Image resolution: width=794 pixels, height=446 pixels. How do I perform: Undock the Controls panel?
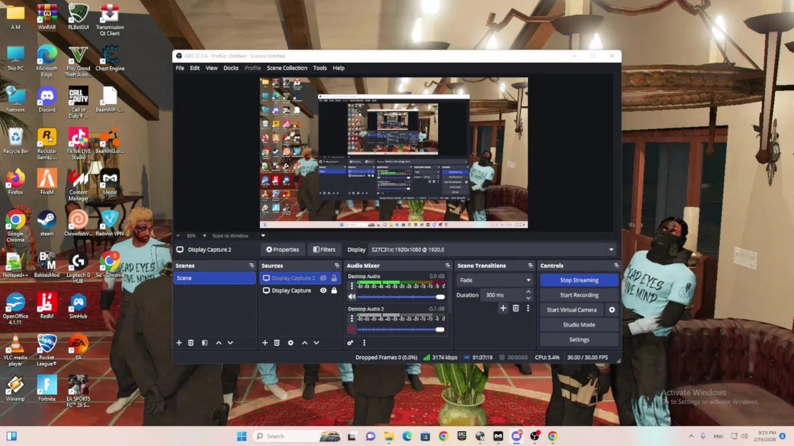pyautogui.click(x=616, y=266)
